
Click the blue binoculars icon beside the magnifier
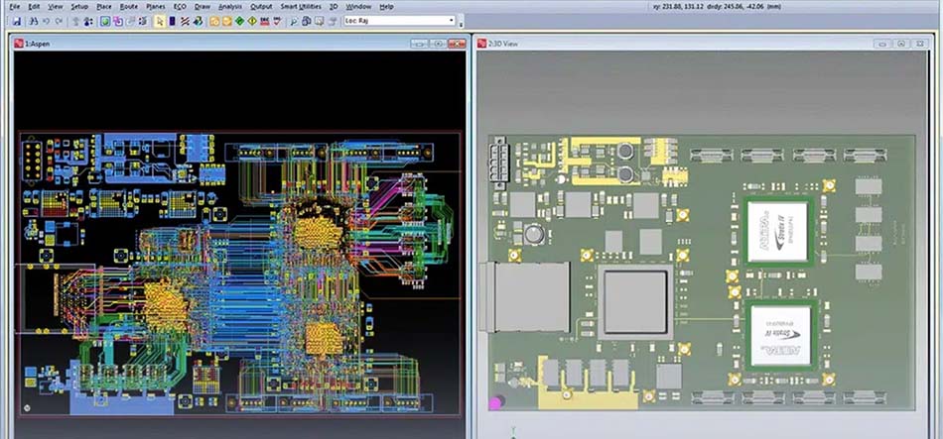[306, 21]
